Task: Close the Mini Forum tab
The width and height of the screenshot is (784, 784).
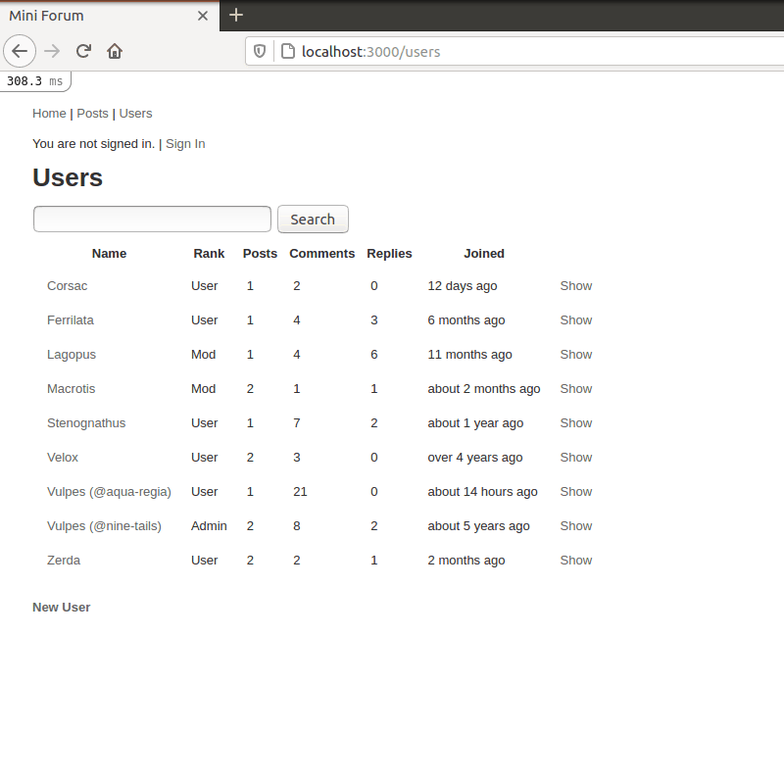Action: (x=203, y=16)
